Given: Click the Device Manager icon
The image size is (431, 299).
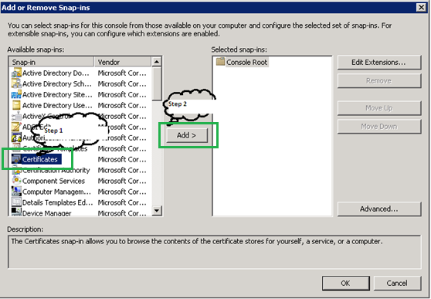Looking at the screenshot, I should pos(16,212).
